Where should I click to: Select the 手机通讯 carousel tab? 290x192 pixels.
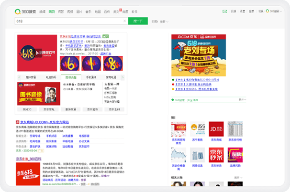pyautogui.click(x=91, y=77)
